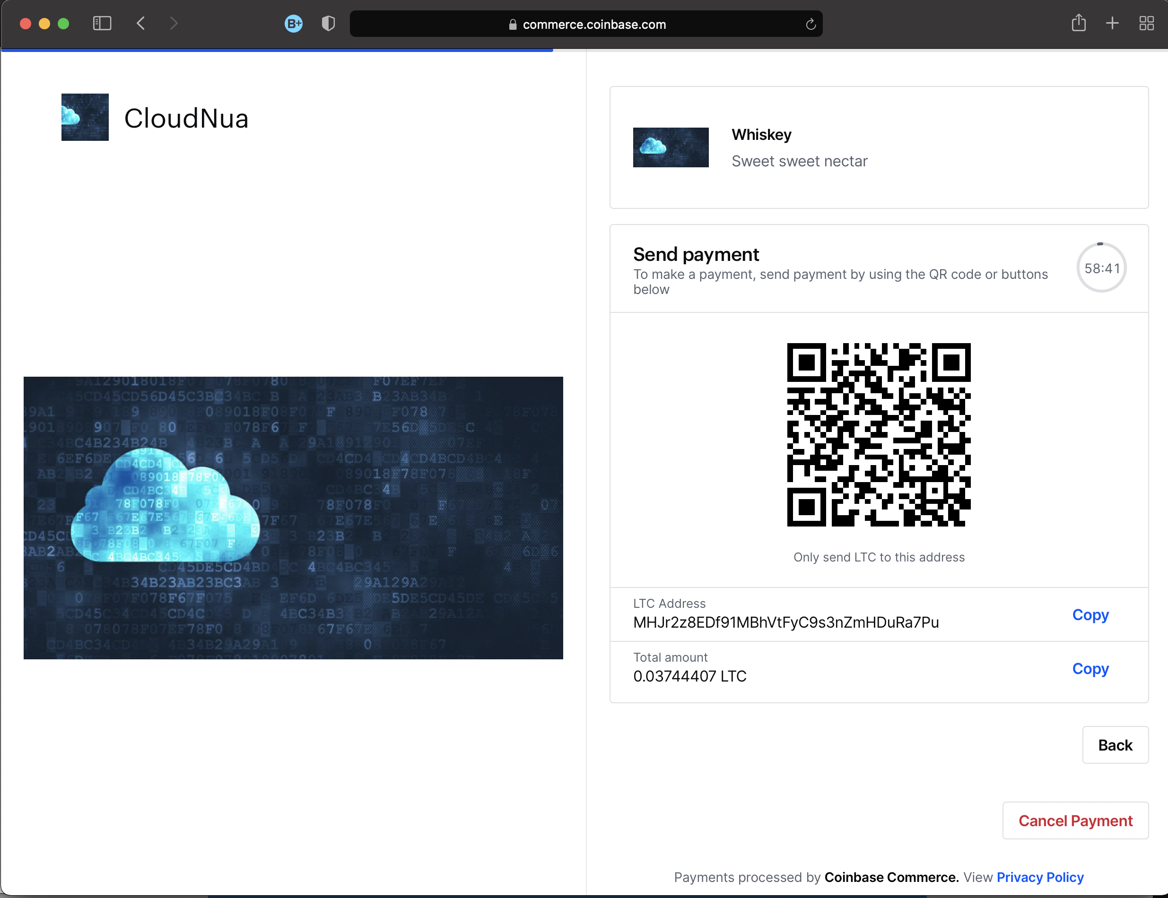
Task: Click the B+ extension icon
Action: tap(294, 24)
